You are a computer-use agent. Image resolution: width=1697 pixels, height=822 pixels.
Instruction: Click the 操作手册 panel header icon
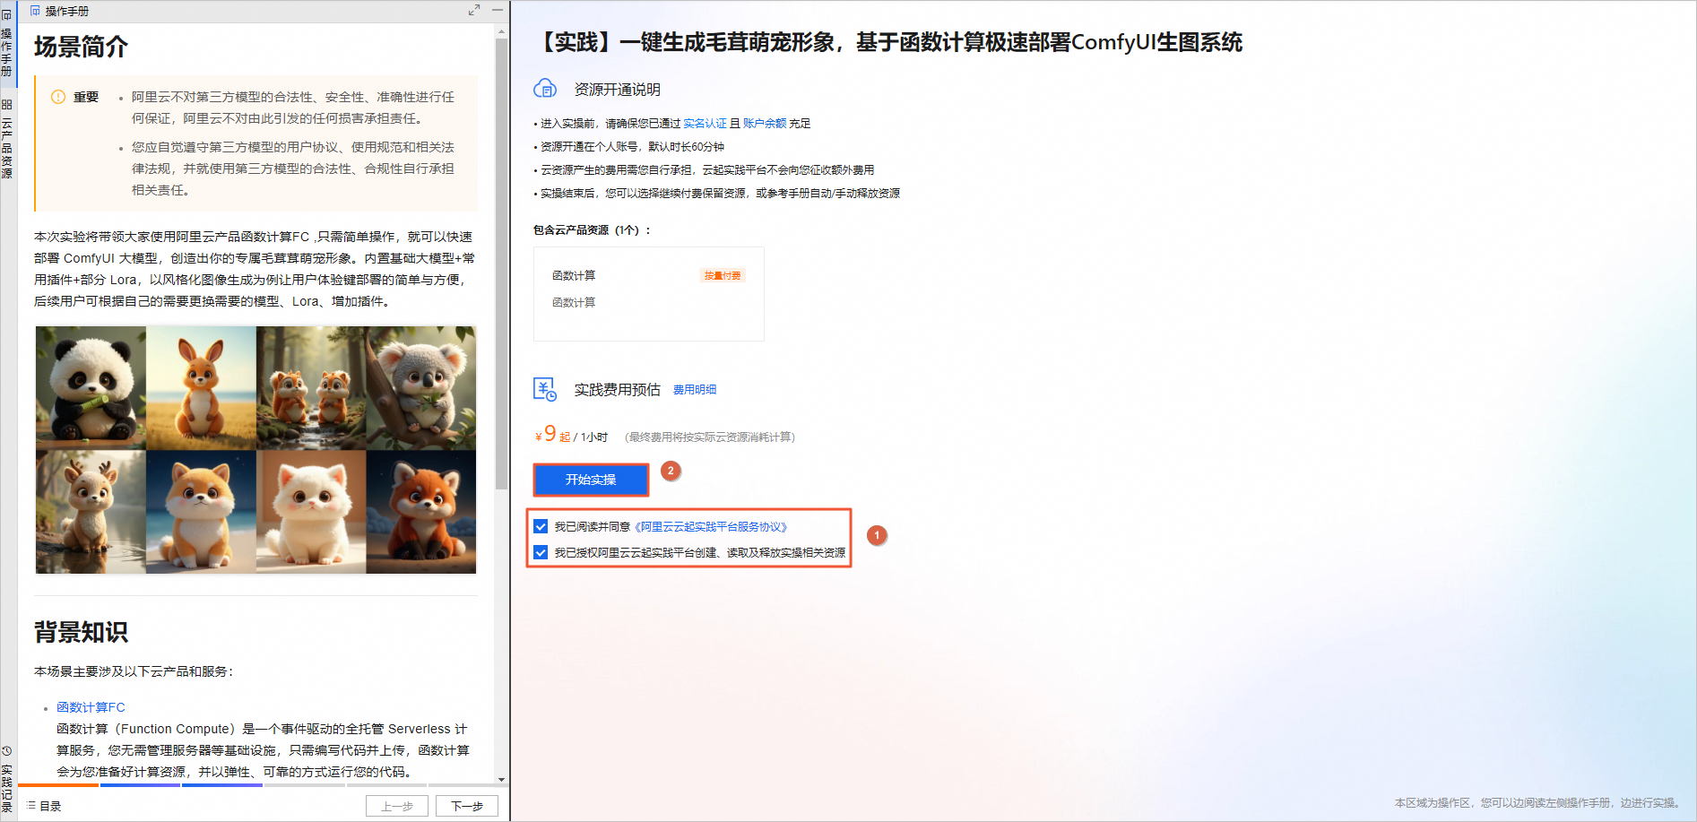(36, 11)
